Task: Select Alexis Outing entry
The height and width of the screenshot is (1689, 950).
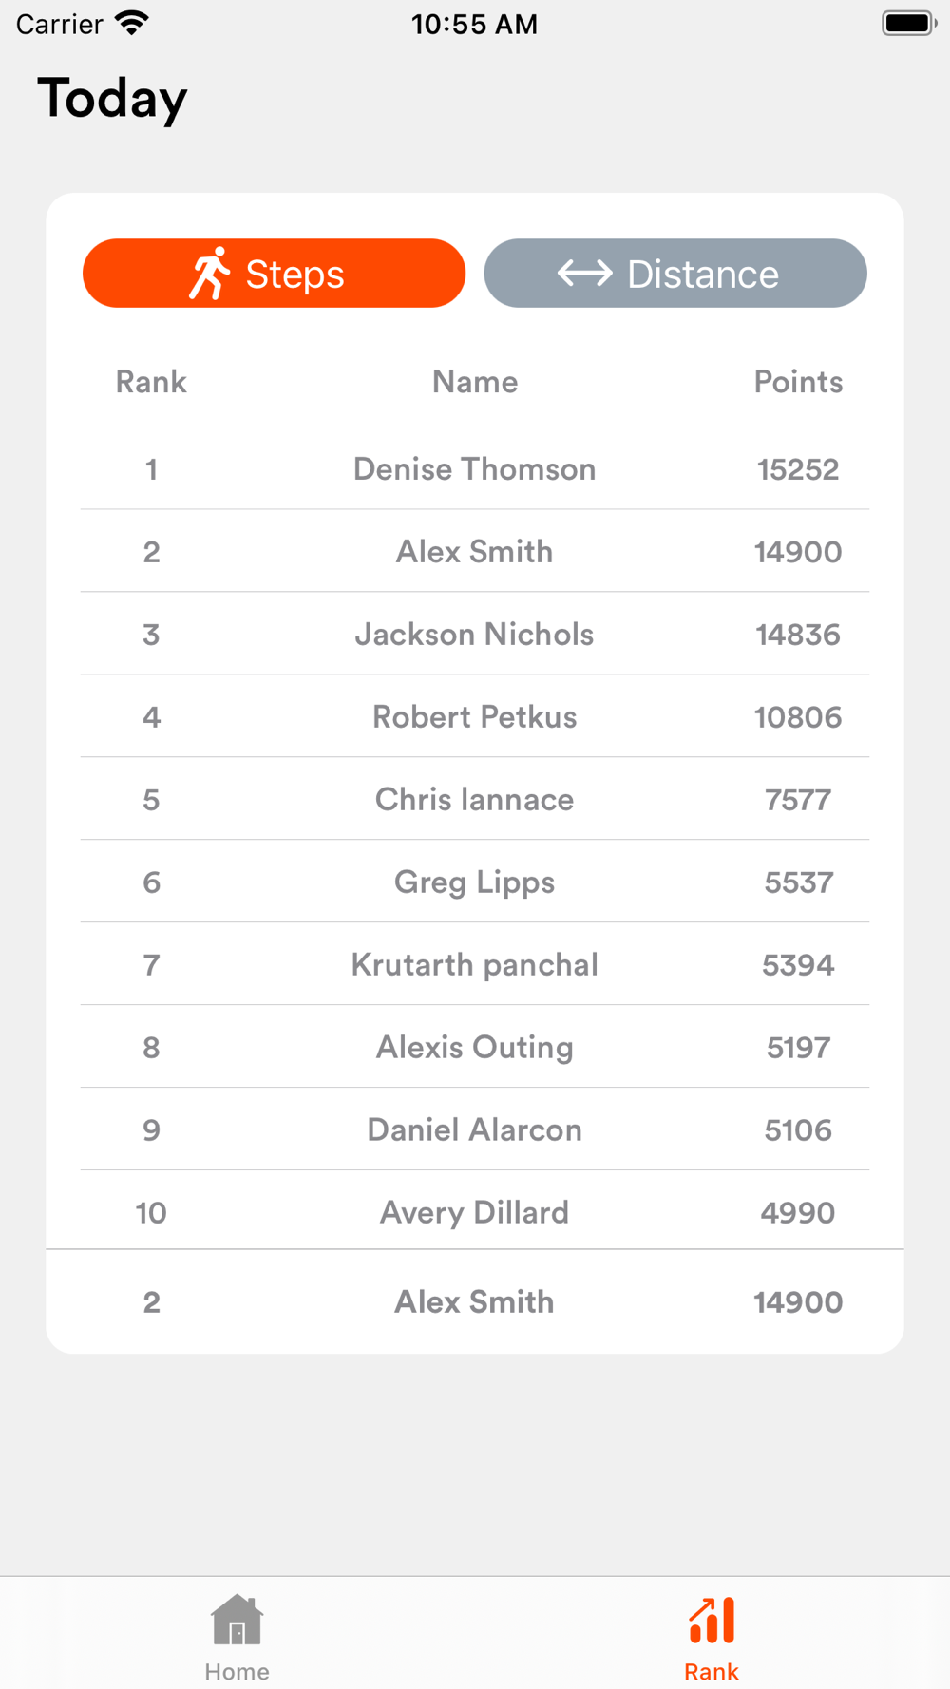Action: [475, 1047]
